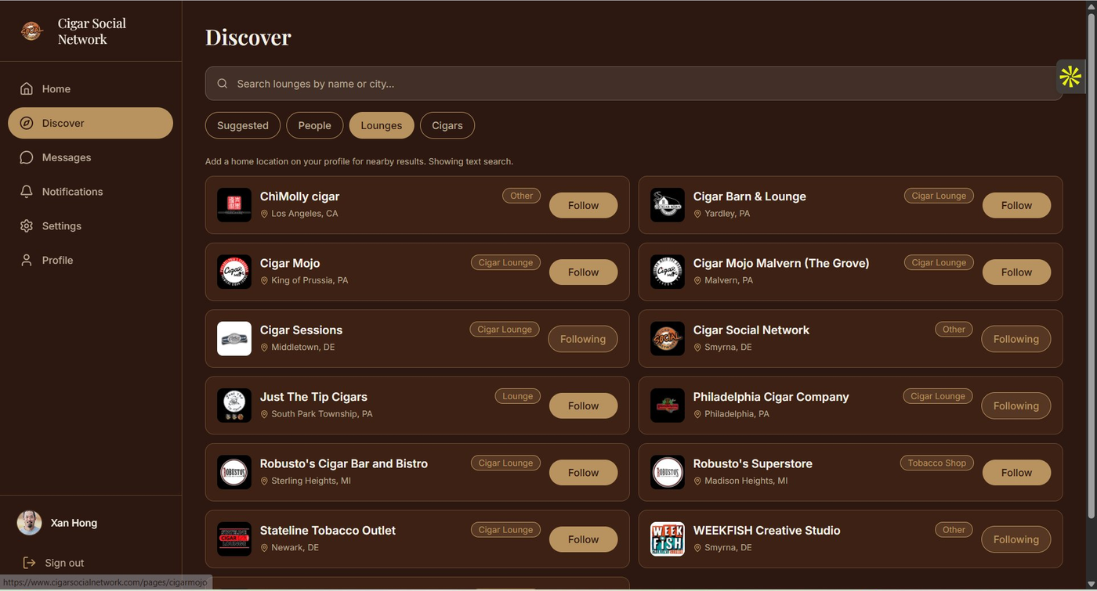The width and height of the screenshot is (1097, 591).
Task: Click the Profile person icon
Action: click(x=27, y=260)
